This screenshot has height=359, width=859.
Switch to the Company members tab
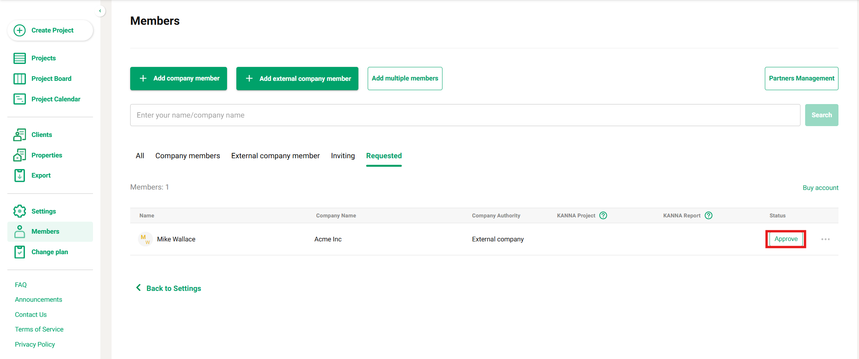(188, 156)
